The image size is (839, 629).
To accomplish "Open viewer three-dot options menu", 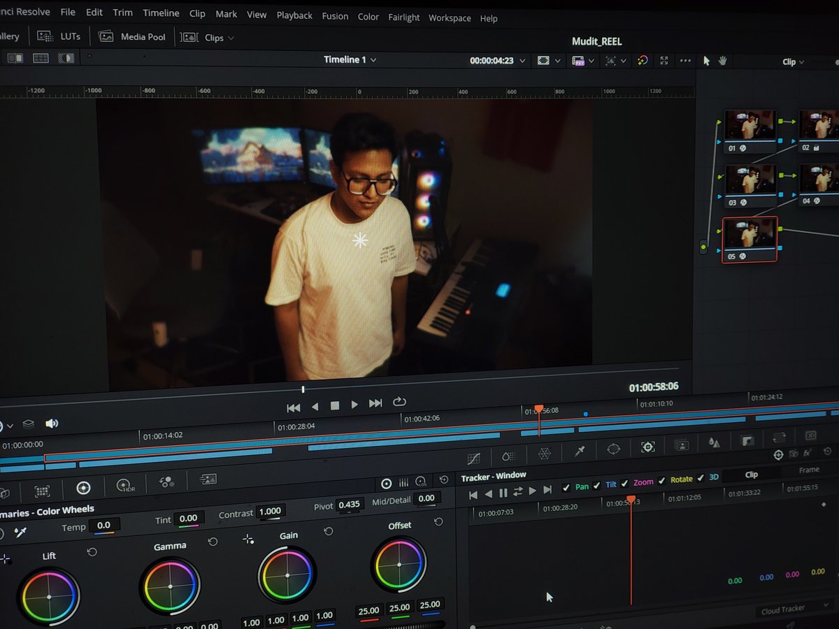I will click(685, 61).
